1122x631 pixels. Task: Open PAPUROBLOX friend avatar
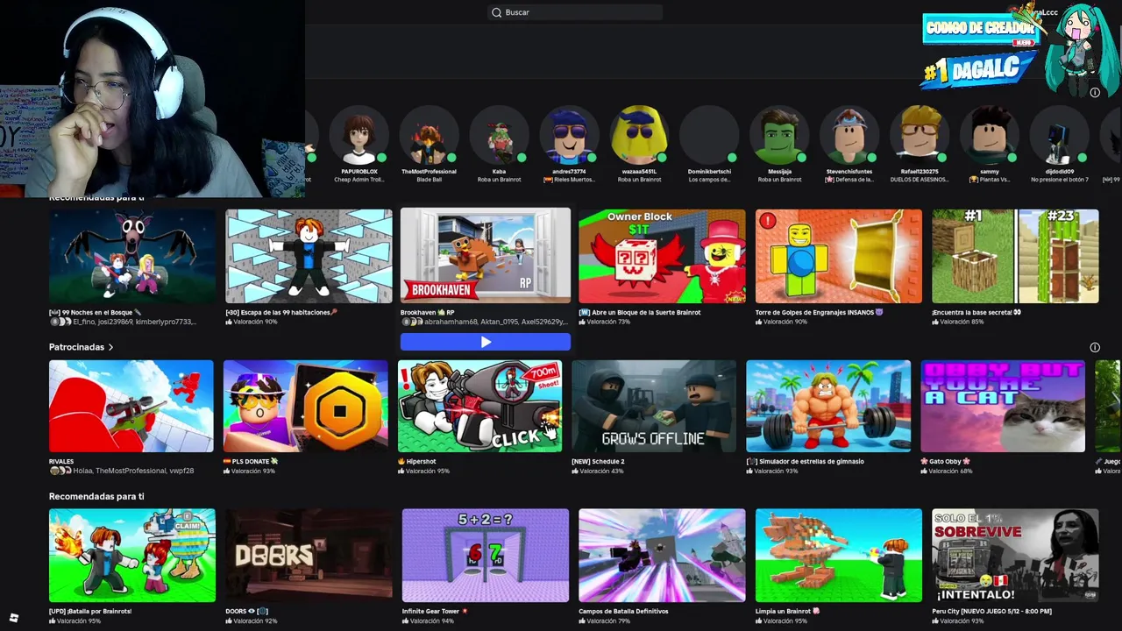pos(359,135)
